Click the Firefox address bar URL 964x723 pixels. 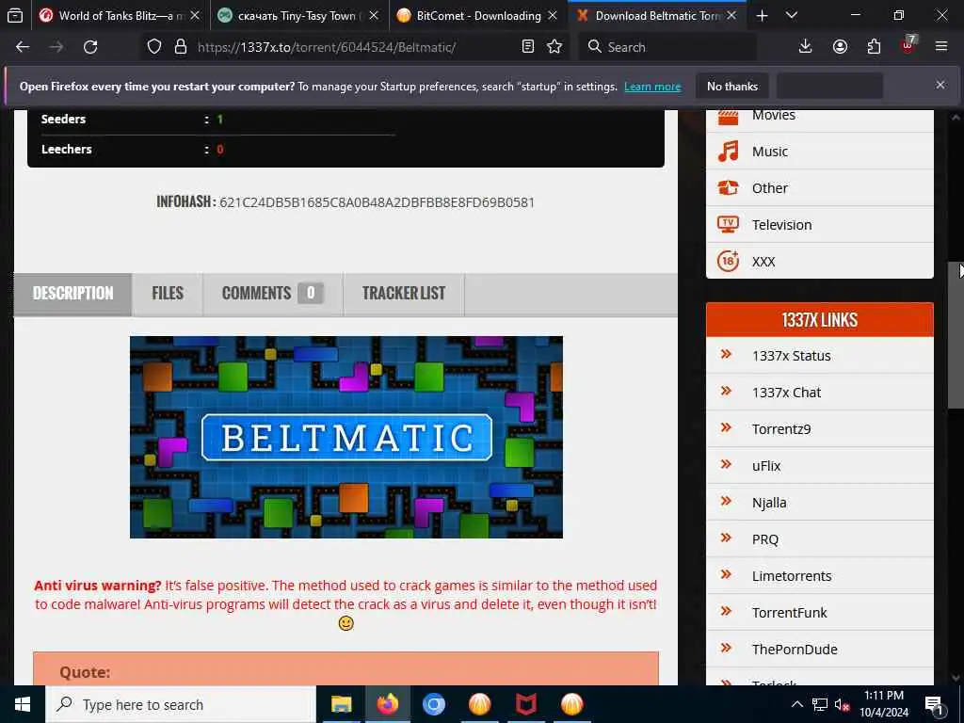327,47
